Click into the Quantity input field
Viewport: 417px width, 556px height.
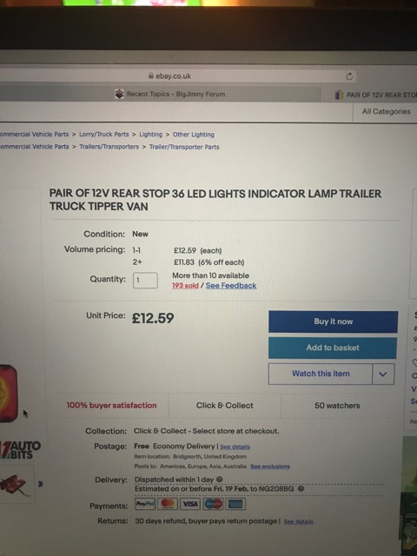(145, 280)
